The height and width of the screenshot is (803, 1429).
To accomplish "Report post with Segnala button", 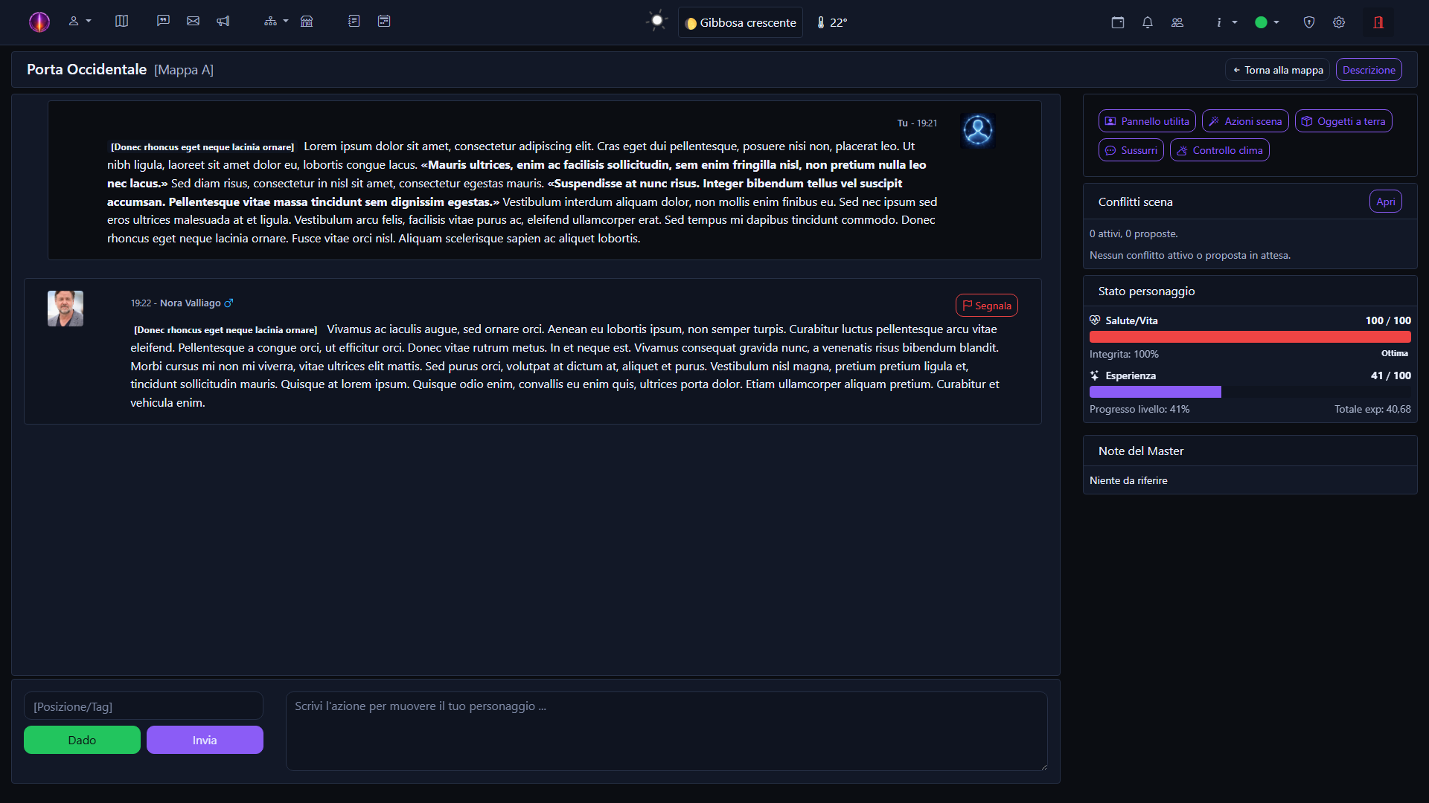I will coord(986,306).
